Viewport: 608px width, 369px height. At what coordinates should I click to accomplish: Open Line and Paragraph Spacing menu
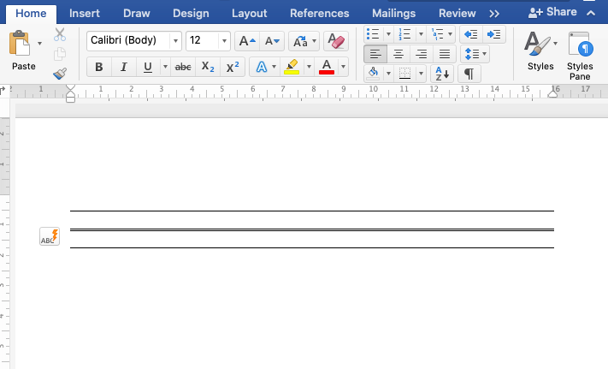(475, 54)
